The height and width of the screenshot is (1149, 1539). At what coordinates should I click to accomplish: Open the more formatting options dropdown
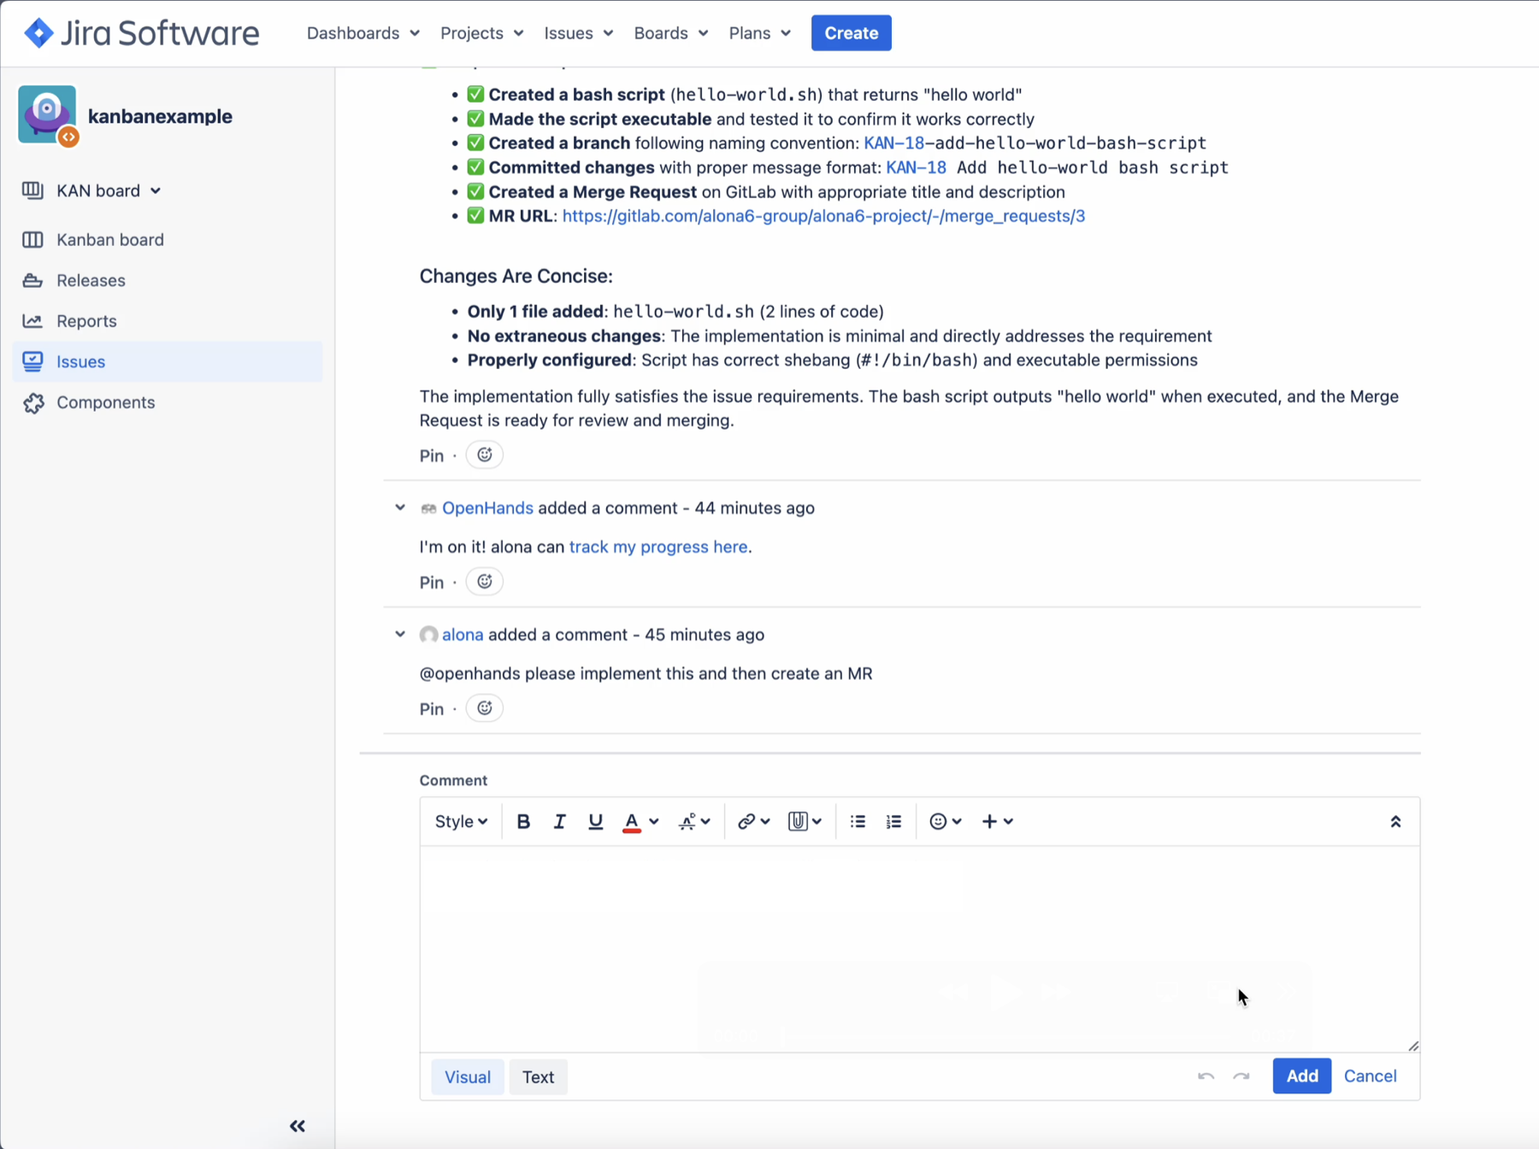coord(694,821)
